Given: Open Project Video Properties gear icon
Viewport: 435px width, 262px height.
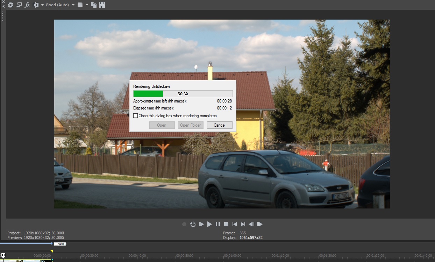Looking at the screenshot, I should (x=10, y=5).
